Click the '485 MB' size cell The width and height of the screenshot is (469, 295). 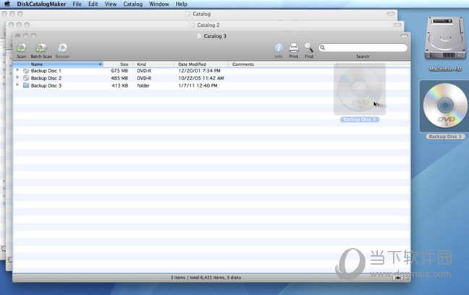coord(119,78)
